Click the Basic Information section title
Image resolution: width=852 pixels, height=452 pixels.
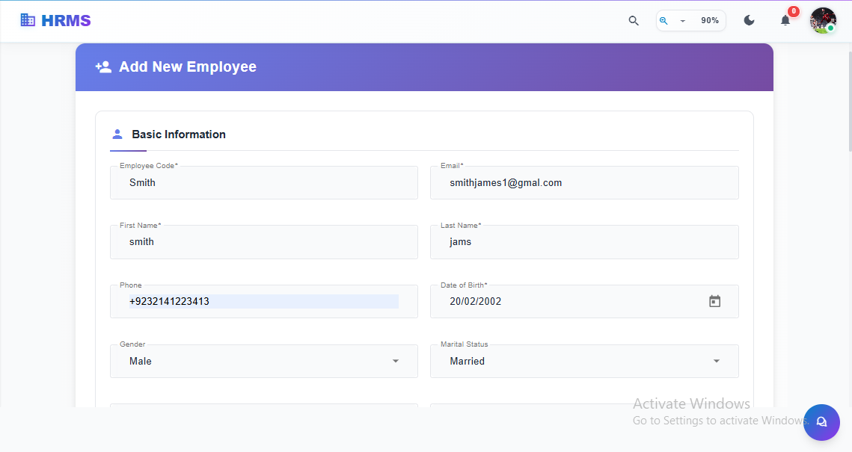[179, 134]
